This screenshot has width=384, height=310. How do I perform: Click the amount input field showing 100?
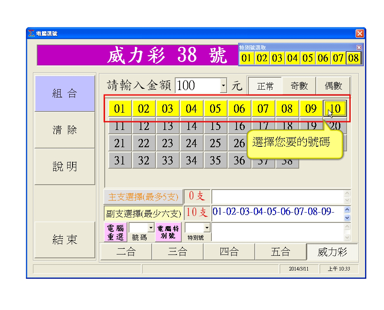click(x=198, y=86)
